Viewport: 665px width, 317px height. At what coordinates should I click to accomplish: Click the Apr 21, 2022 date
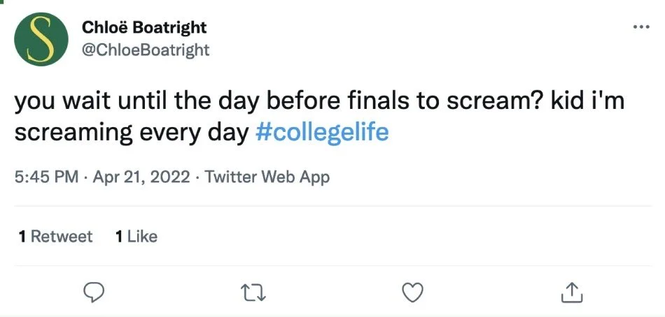click(140, 177)
